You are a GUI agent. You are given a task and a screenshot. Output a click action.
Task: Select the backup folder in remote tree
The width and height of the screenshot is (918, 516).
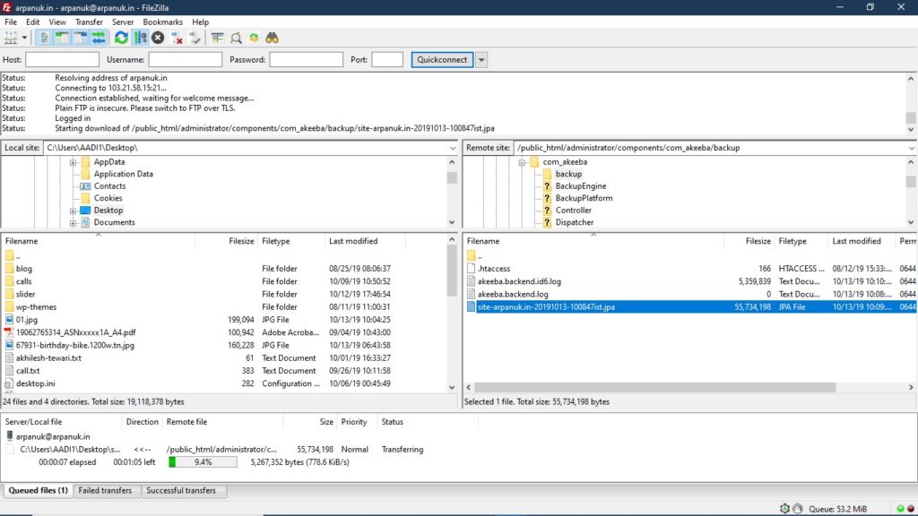tap(568, 175)
